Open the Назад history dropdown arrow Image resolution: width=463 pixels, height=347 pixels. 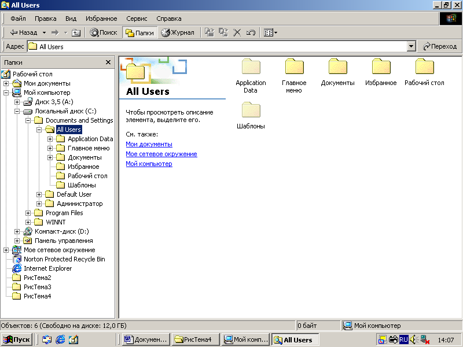pyautogui.click(x=44, y=32)
